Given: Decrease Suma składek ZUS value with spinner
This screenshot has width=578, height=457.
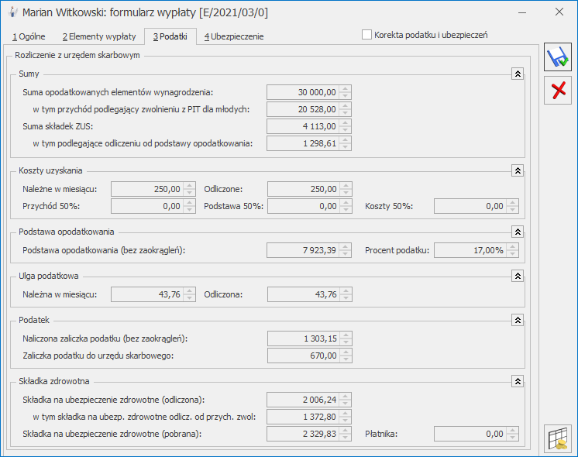Looking at the screenshot, I should coord(345,129).
